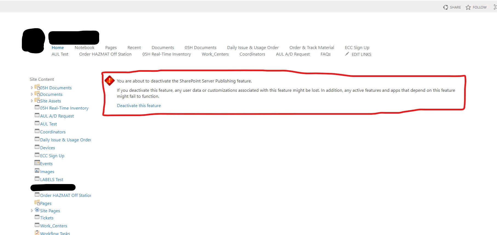
Task: Open the Devices sidebar link
Action: 48,148
